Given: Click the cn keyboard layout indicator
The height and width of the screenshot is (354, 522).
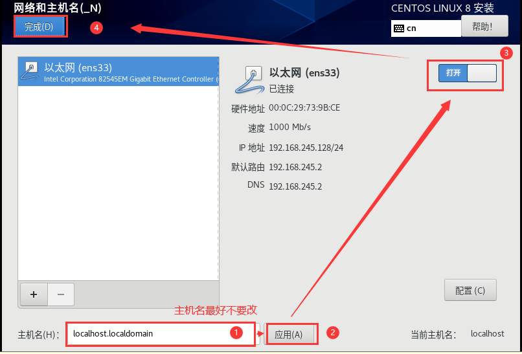Looking at the screenshot, I should (411, 28).
